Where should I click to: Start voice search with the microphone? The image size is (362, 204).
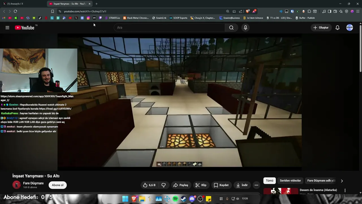245,27
